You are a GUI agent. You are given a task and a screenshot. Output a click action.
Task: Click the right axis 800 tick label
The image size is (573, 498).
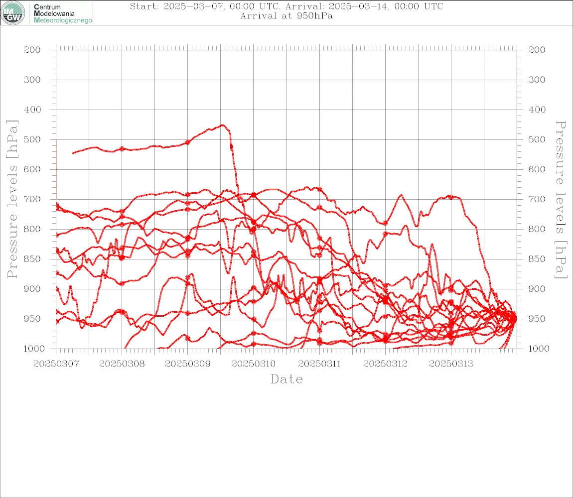click(537, 229)
